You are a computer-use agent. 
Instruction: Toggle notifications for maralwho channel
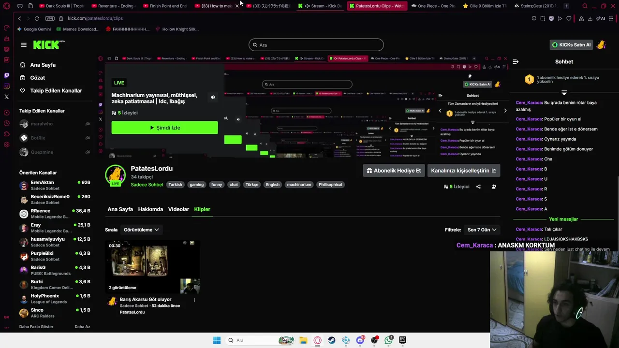coord(88,124)
